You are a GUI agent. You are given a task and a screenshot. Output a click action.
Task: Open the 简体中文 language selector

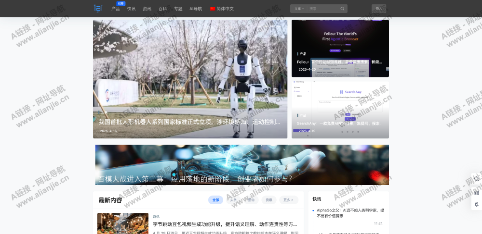click(225, 9)
